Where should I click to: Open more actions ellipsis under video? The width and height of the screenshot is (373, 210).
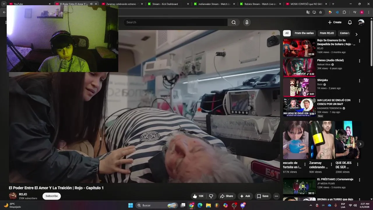[x=276, y=196]
